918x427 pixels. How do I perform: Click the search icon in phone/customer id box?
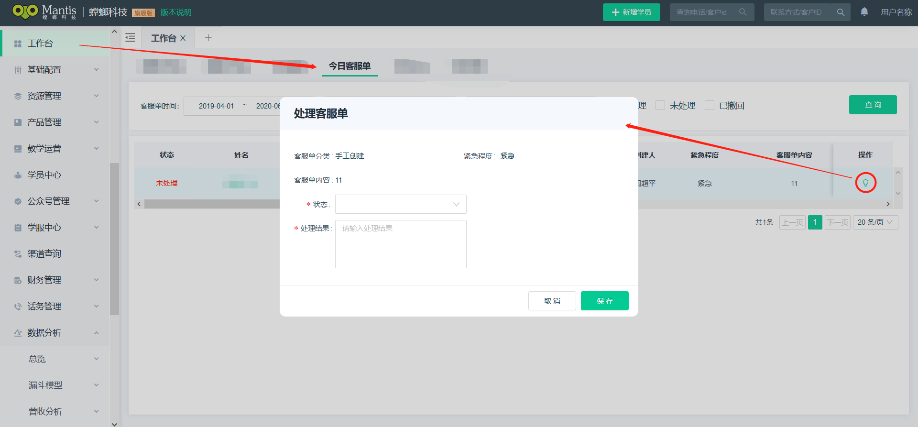coord(743,12)
